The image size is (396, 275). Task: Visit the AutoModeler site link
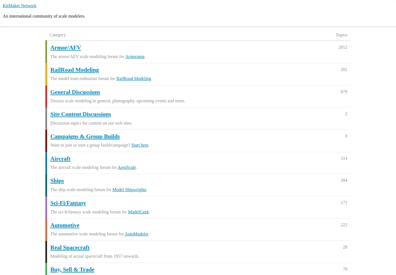(x=136, y=234)
